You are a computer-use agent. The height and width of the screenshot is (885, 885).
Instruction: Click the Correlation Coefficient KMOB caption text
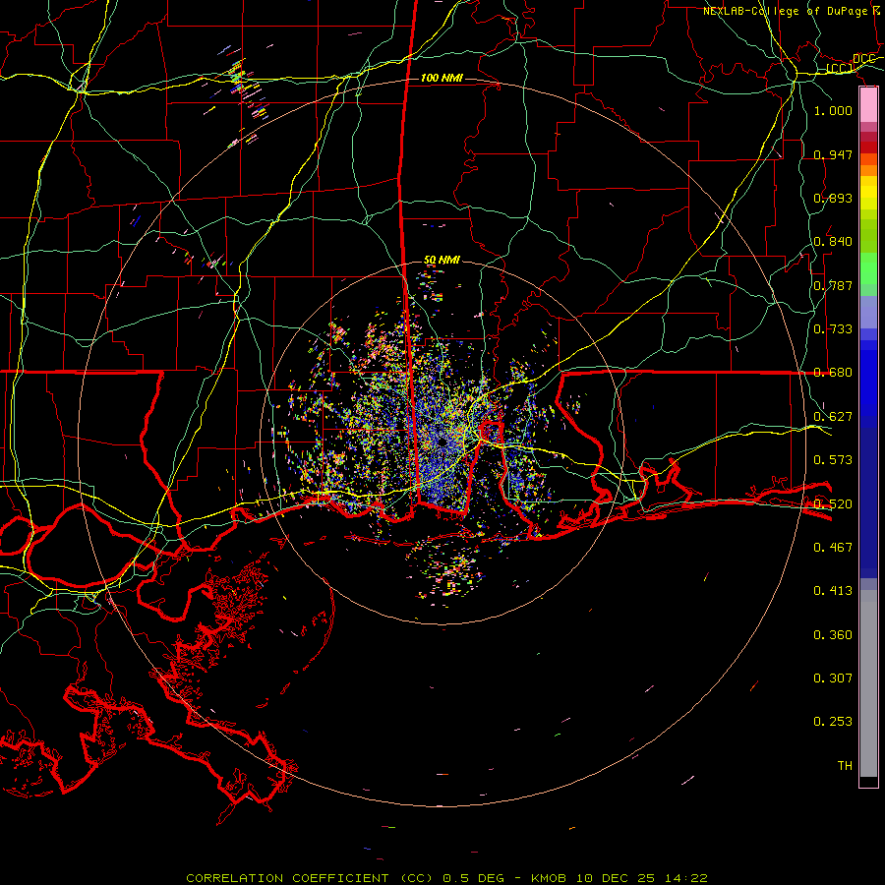tap(446, 878)
